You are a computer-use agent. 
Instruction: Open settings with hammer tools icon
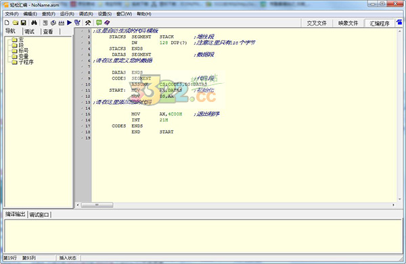88,23
